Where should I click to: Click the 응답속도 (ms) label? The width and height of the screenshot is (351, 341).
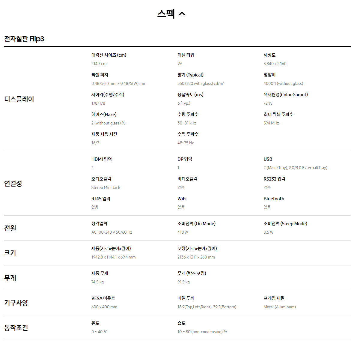pos(191,94)
